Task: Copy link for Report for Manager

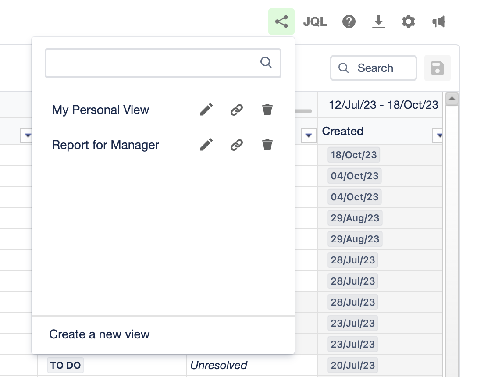Action: pyautogui.click(x=237, y=145)
